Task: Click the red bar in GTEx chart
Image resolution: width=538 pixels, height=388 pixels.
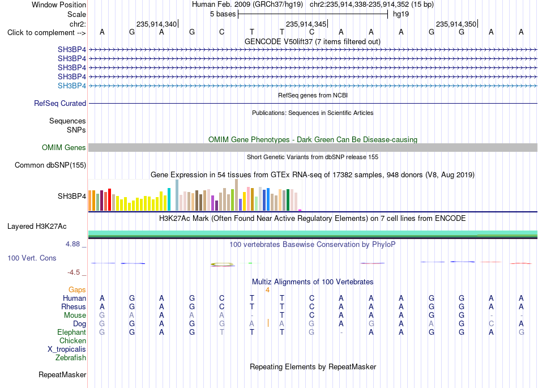Action: [109, 199]
